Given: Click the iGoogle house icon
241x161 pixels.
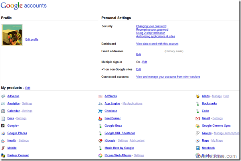Looking at the screenshot, I should coord(101,141).
